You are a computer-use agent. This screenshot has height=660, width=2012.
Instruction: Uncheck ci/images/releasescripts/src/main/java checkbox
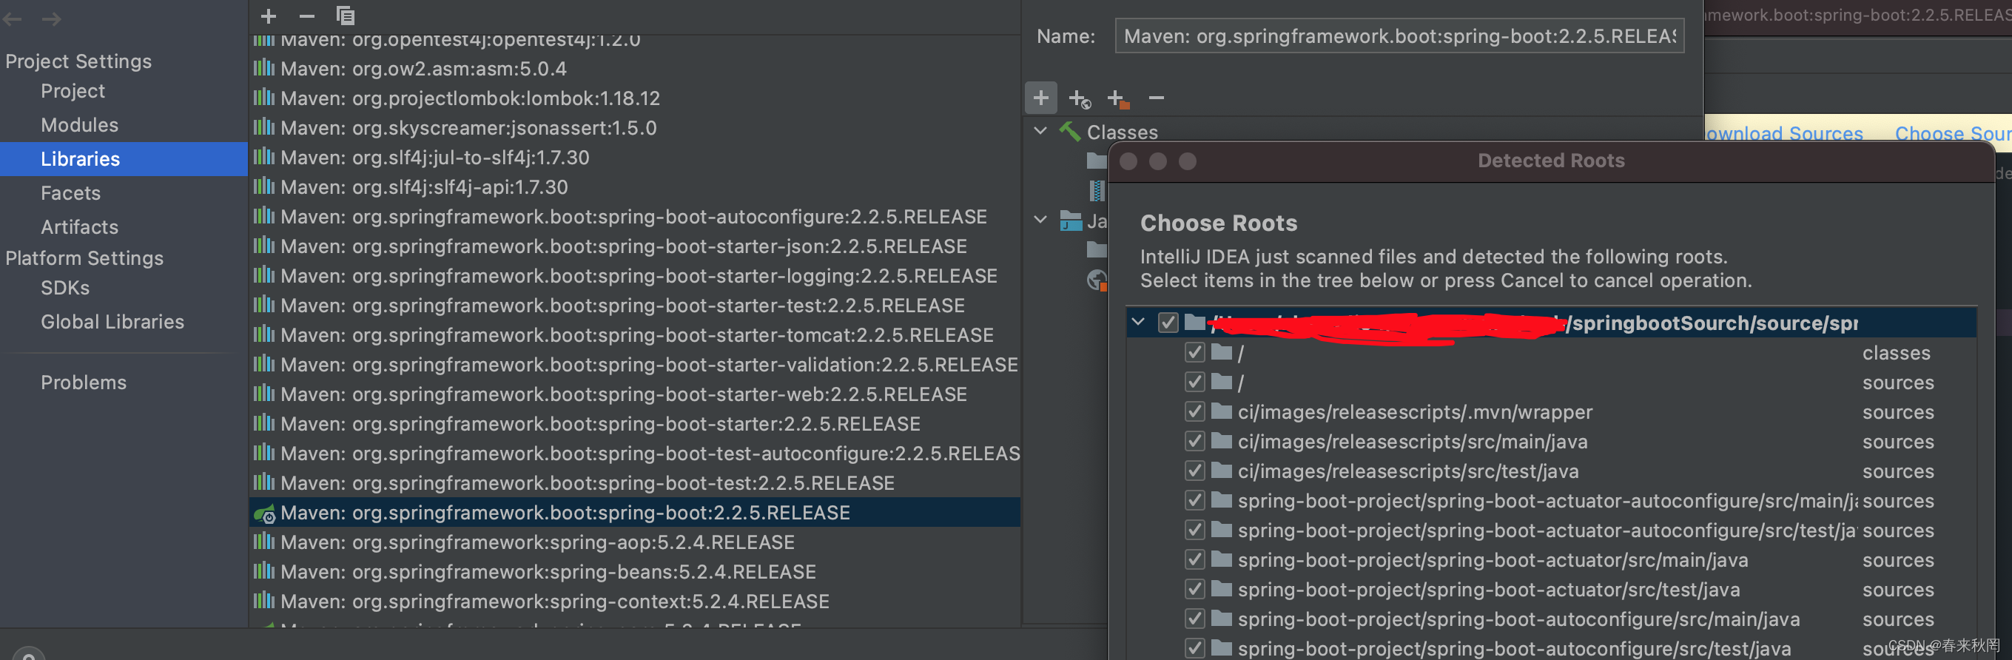click(x=1194, y=441)
